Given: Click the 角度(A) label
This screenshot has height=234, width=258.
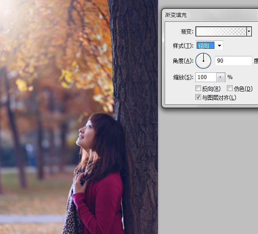Looking at the screenshot, I should point(183,61).
